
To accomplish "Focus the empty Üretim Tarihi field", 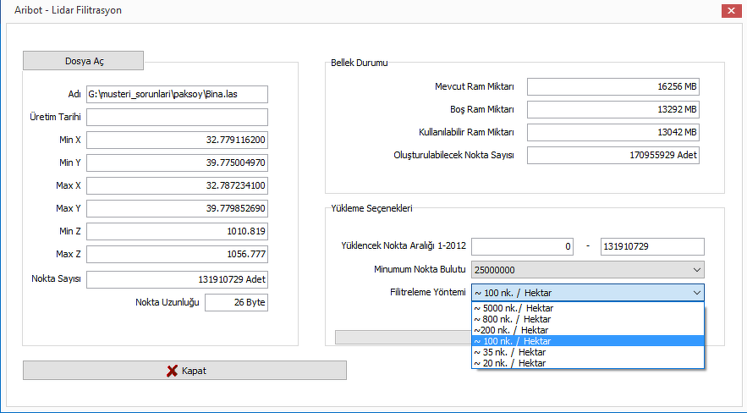I will pyautogui.click(x=177, y=117).
